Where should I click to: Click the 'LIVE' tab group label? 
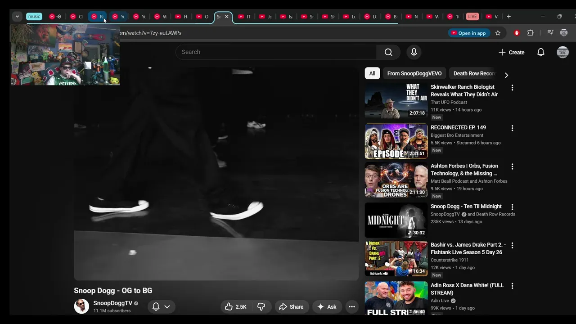pos(472,17)
